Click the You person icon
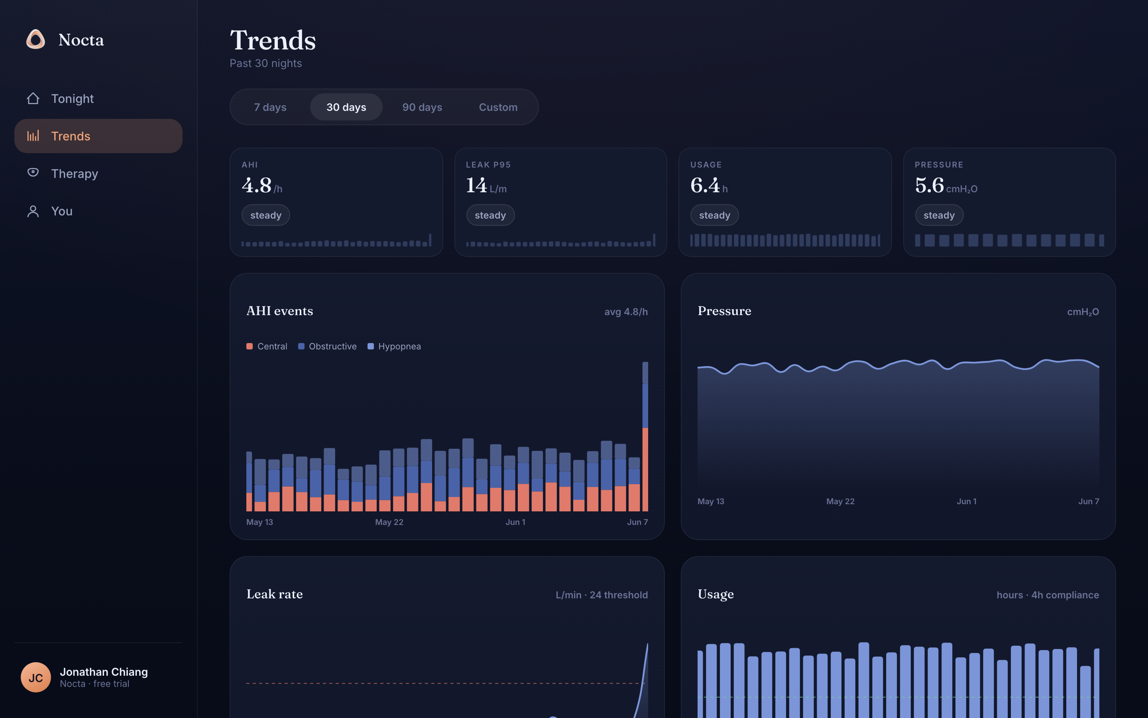Image resolution: width=1148 pixels, height=718 pixels. coord(33,211)
